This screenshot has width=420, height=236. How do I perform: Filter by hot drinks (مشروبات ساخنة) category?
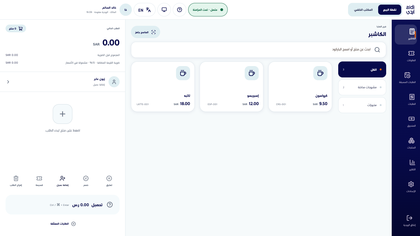(362, 87)
